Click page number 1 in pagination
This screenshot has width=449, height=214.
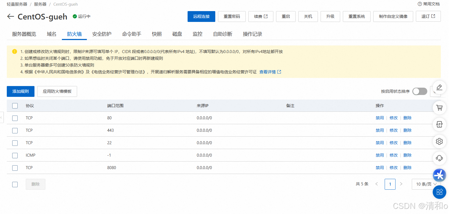[390, 184]
